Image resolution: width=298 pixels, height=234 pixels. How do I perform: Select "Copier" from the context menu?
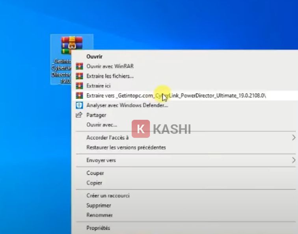[x=94, y=183]
